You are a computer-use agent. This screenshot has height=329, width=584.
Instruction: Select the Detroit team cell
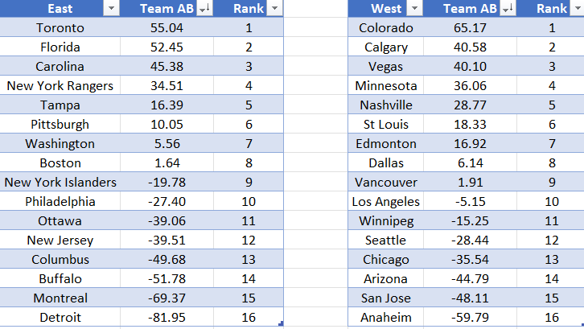tap(60, 318)
